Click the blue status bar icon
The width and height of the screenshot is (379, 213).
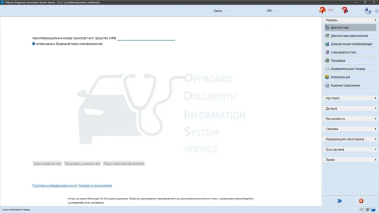374,210
